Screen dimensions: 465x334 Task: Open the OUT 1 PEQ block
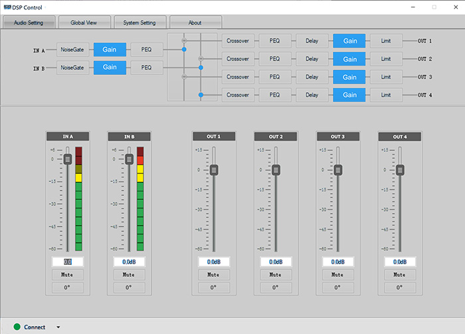(x=275, y=41)
